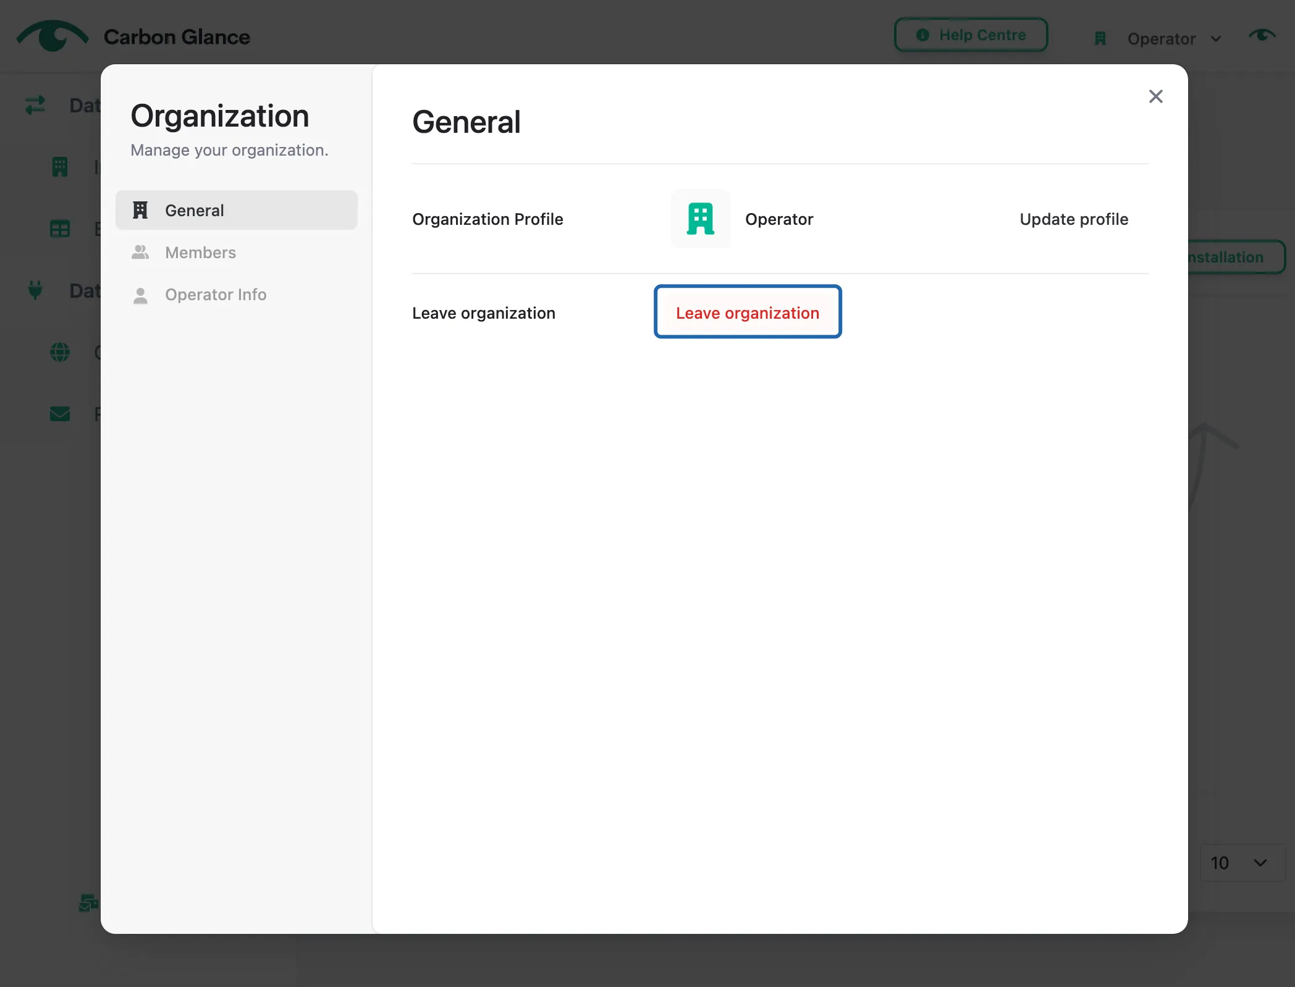Click the Organization Profile label

[487, 219]
